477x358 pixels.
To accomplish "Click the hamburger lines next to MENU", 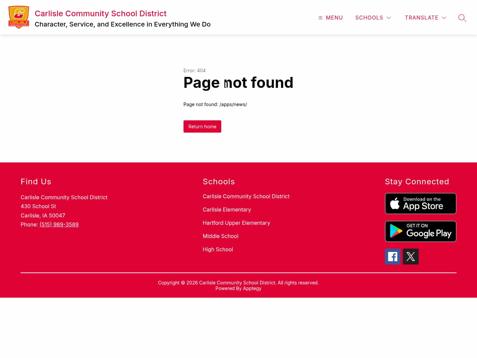I will [320, 18].
